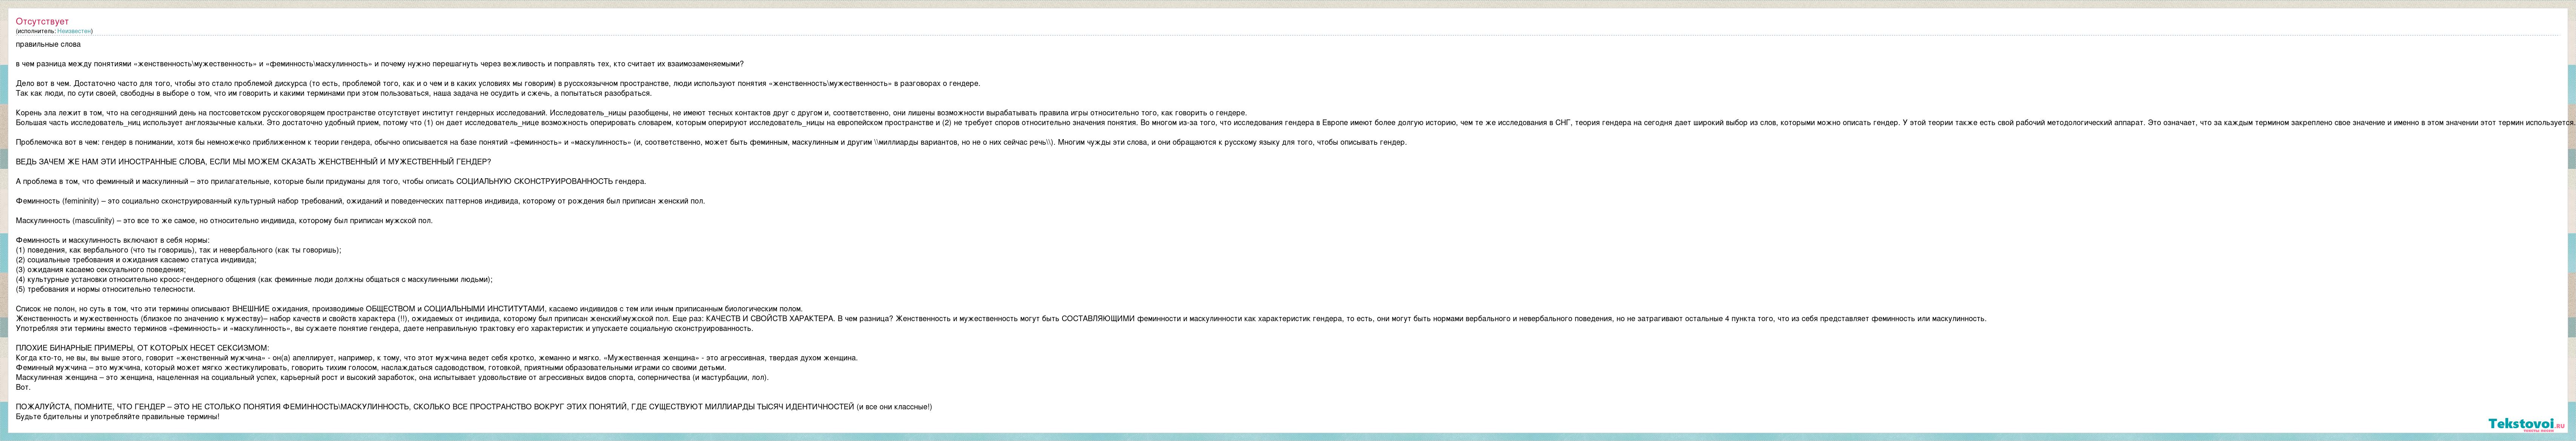The height and width of the screenshot is (441, 2576).
Task: Click the line 'ПОЖАЛУЙСТА, ПОМНИТЕ, ЧТО ГЕНДЕР'
Action: click(474, 407)
